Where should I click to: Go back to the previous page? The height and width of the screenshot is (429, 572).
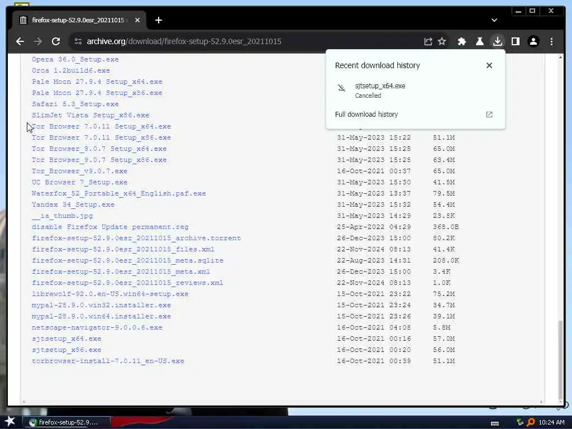20,41
